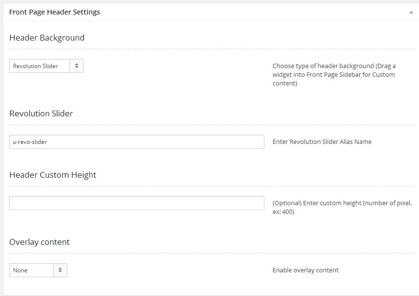This screenshot has height=296, width=419.
Task: Open the Overlay content dropdown showing None
Action: click(38, 270)
